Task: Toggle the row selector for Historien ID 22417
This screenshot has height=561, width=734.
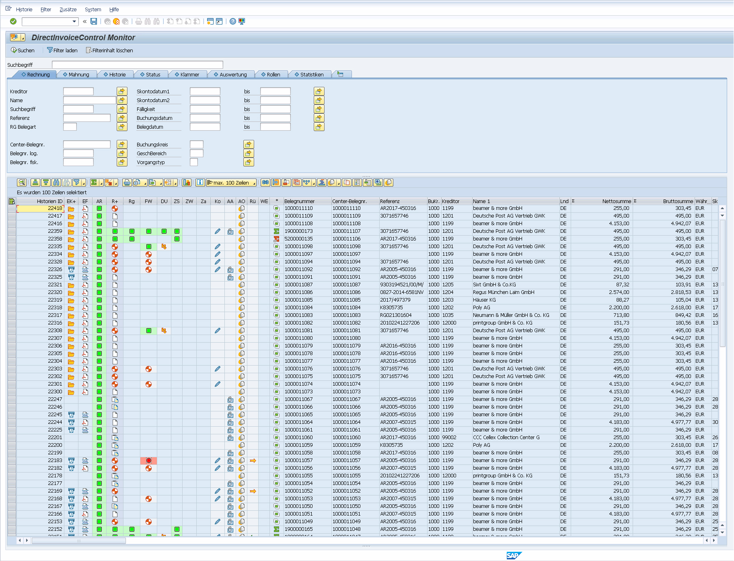Action: 12,216
